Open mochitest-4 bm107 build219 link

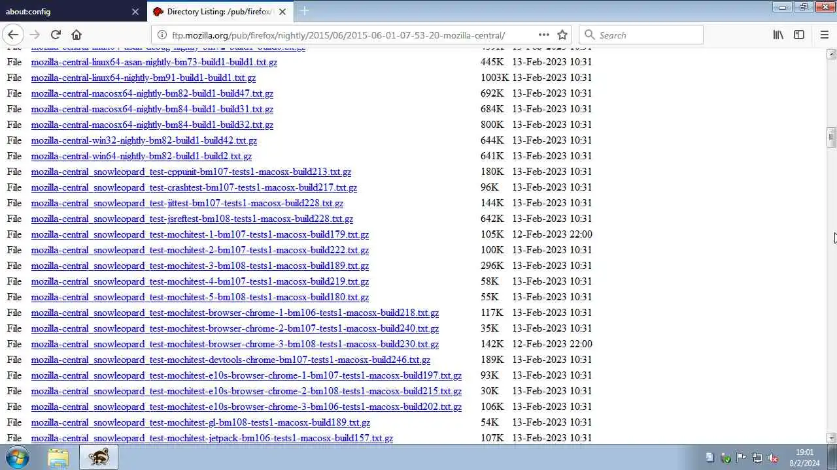(200, 281)
